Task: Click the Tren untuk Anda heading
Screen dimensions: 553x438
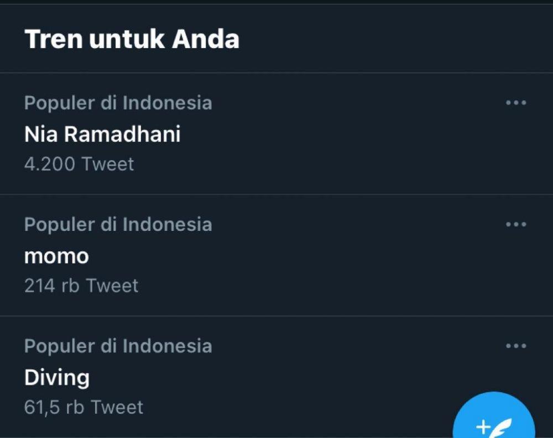Action: 132,39
